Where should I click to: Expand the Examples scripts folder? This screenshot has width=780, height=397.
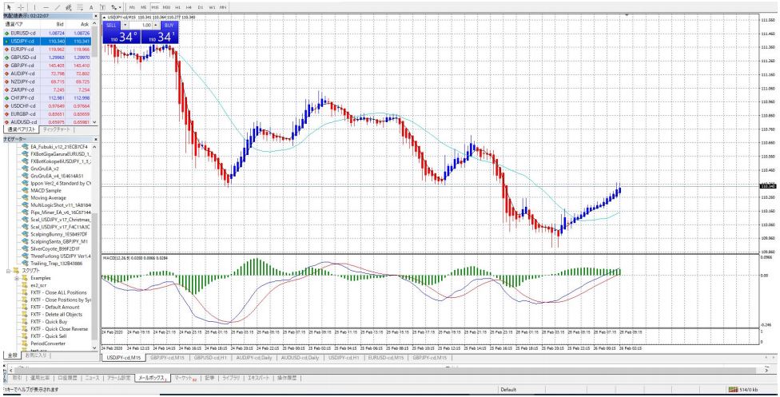click(17, 278)
